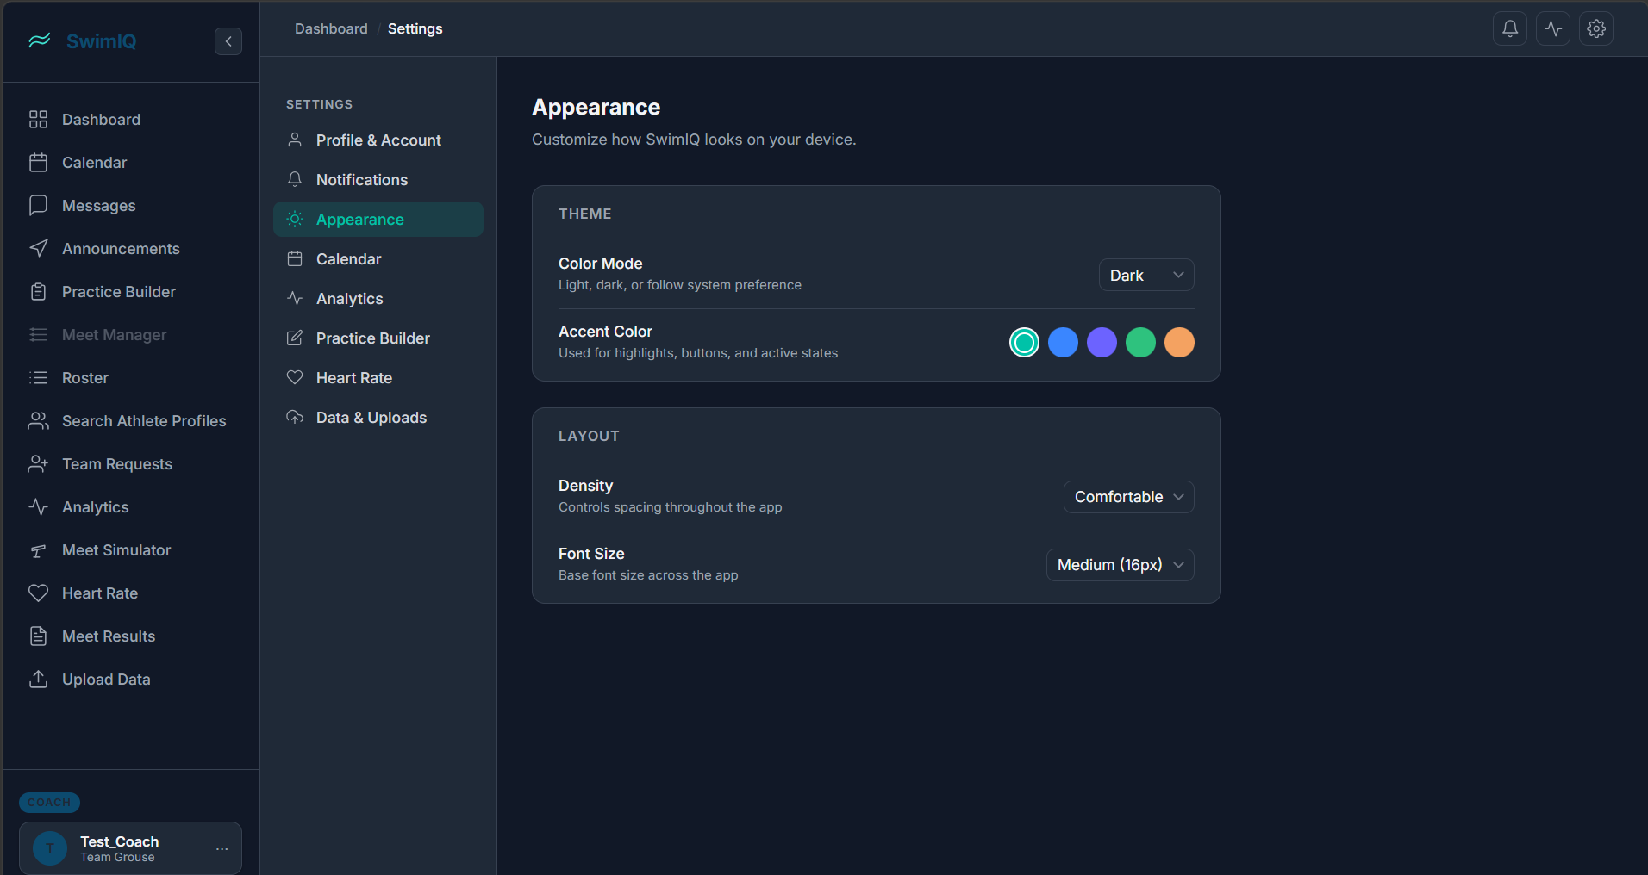
Task: Open the settings gear icon
Action: [x=1596, y=28]
